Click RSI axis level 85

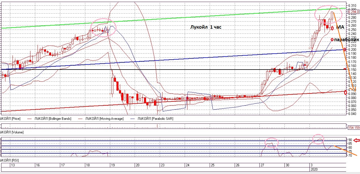point(350,144)
